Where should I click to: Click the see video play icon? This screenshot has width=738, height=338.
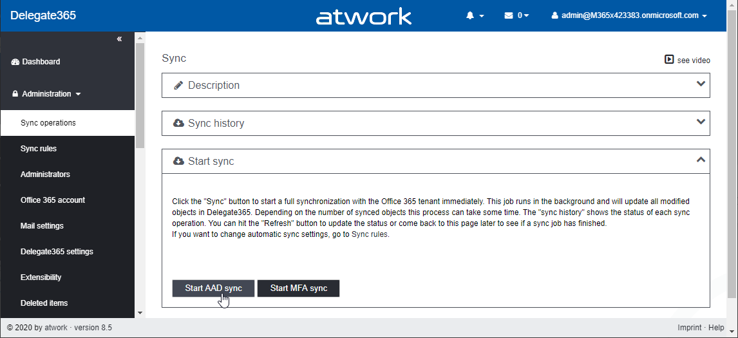[669, 60]
